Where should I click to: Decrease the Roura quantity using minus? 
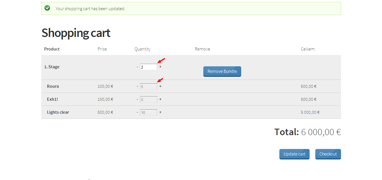pyautogui.click(x=137, y=86)
